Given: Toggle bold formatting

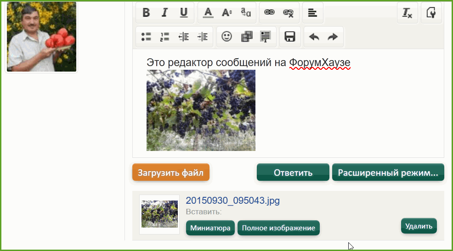Looking at the screenshot, I should pos(146,13).
